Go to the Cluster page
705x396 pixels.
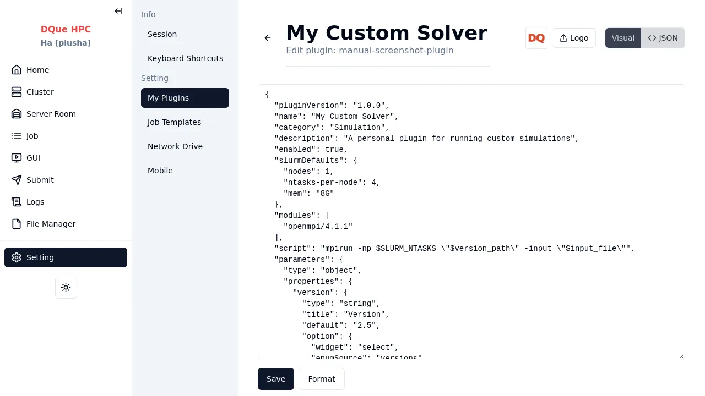[x=40, y=92]
